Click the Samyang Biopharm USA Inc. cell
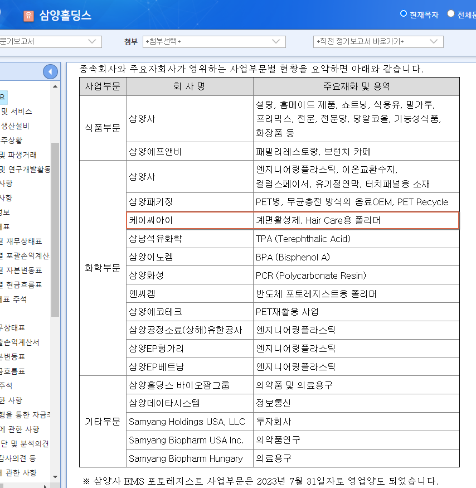Viewport: 476px width, 488px height. [190, 440]
